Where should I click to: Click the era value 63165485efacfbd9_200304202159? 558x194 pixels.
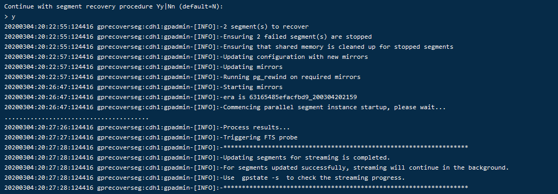pos(303,97)
